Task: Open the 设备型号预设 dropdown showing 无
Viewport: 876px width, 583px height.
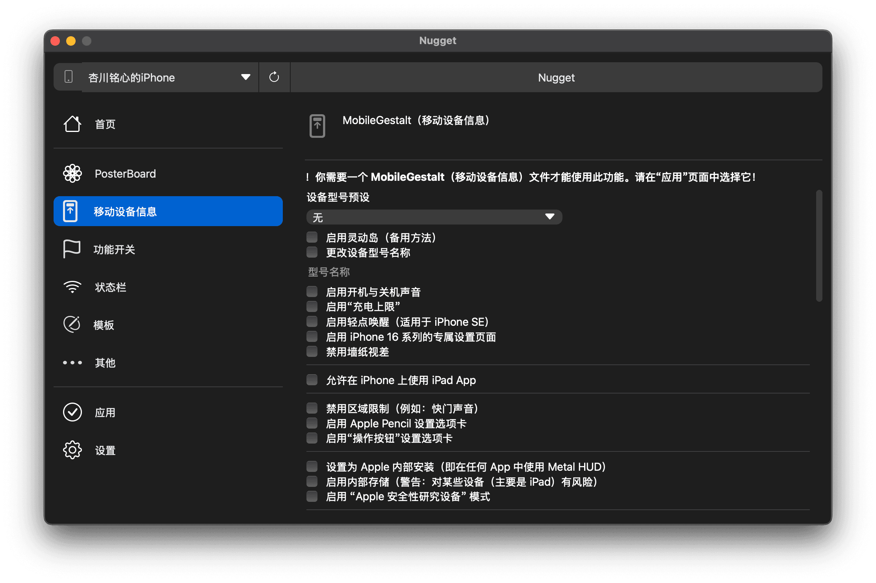Action: click(x=434, y=217)
